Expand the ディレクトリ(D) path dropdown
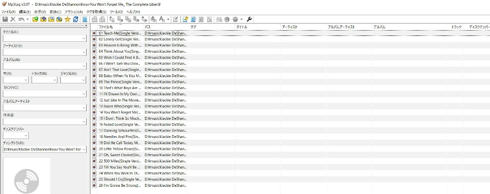This screenshot has width=490, height=194. click(84, 149)
